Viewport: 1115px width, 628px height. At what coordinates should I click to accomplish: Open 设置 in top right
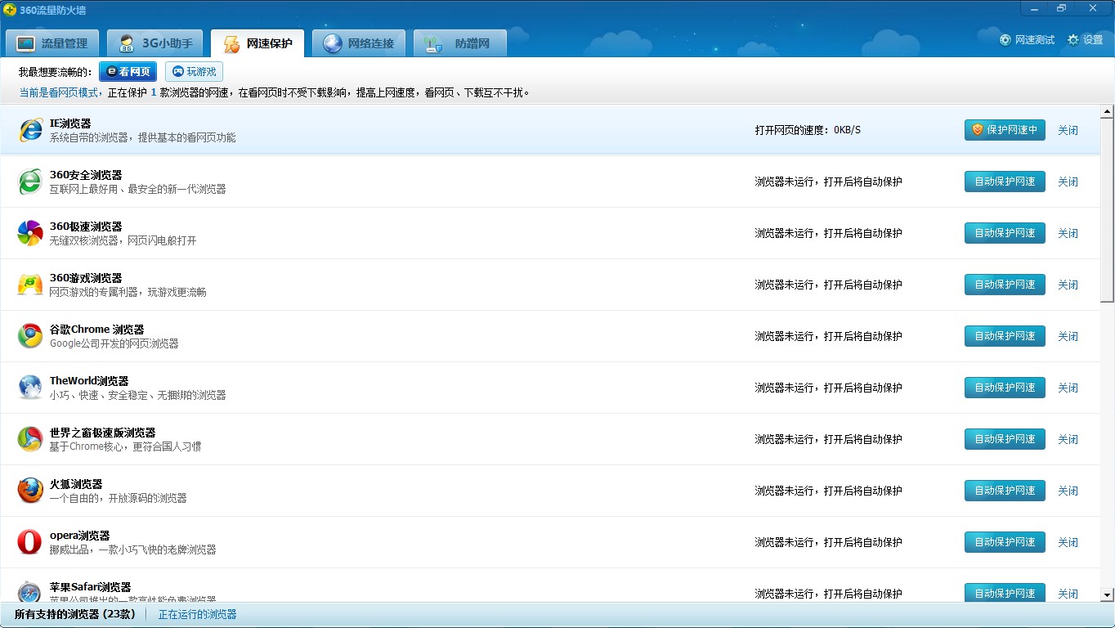[x=1085, y=39]
